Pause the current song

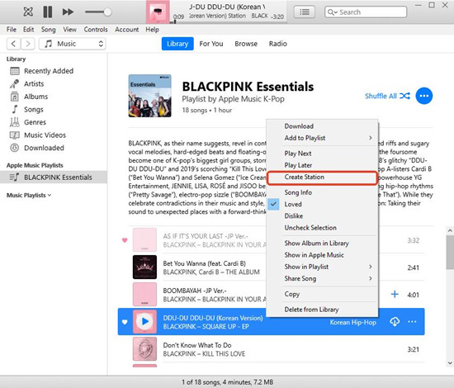click(48, 12)
